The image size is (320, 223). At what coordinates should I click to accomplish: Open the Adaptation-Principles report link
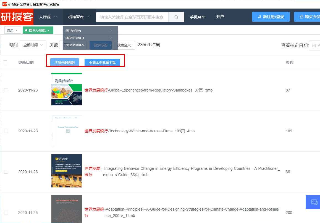pyautogui.click(x=182, y=213)
